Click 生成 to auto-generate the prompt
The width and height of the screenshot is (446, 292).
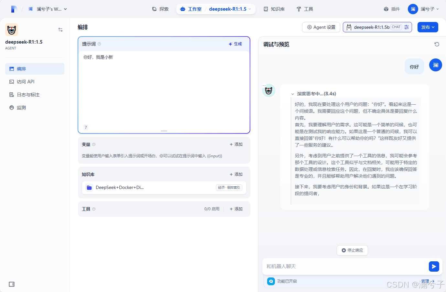(235, 44)
